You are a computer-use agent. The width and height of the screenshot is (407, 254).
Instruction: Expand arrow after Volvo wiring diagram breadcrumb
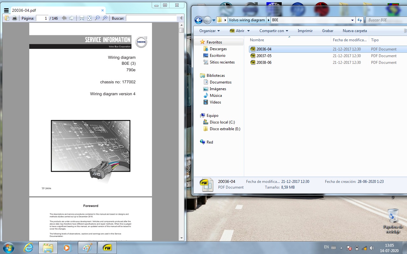click(269, 20)
